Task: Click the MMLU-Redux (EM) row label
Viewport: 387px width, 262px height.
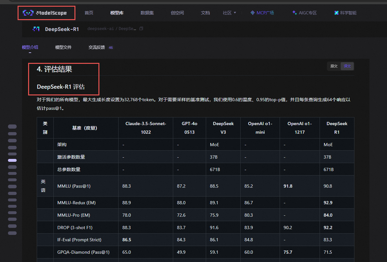Action: (76, 203)
